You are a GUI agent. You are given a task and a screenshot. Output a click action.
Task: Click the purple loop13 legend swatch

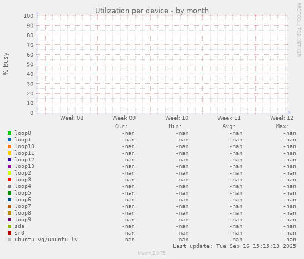9,166
